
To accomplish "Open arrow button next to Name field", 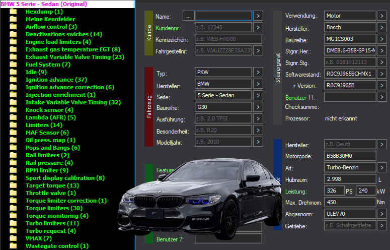I will point(258,16).
